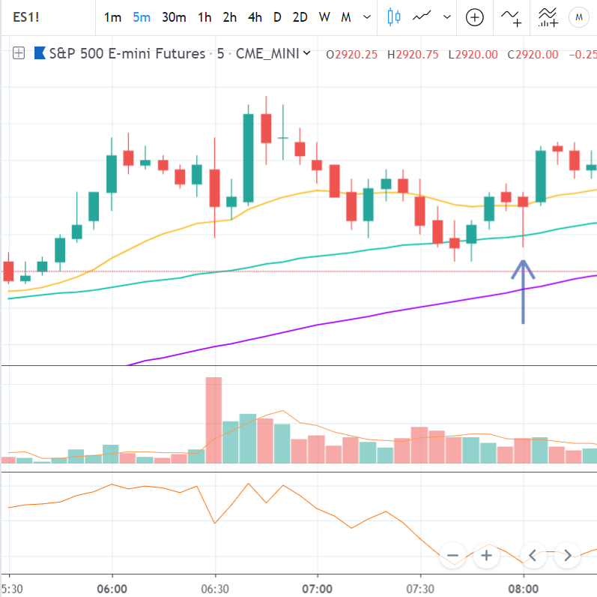Click the 06:00 time axis label
The image size is (597, 597).
pyautogui.click(x=112, y=589)
